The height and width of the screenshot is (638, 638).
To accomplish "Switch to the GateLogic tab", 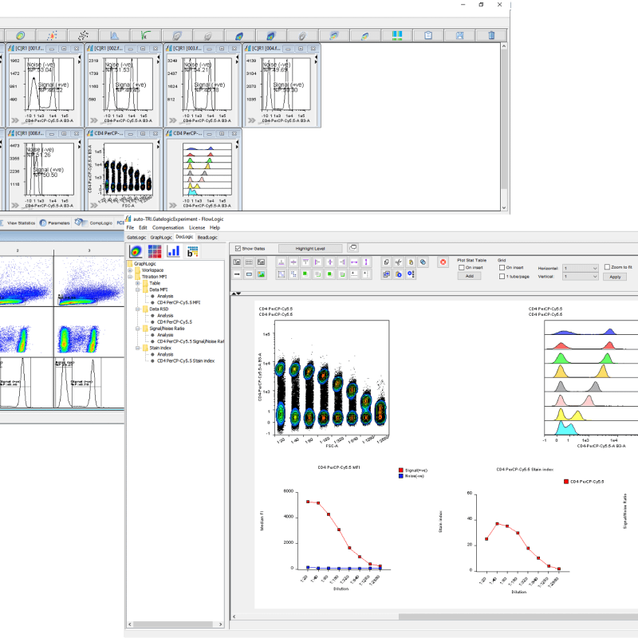I will 137,237.
